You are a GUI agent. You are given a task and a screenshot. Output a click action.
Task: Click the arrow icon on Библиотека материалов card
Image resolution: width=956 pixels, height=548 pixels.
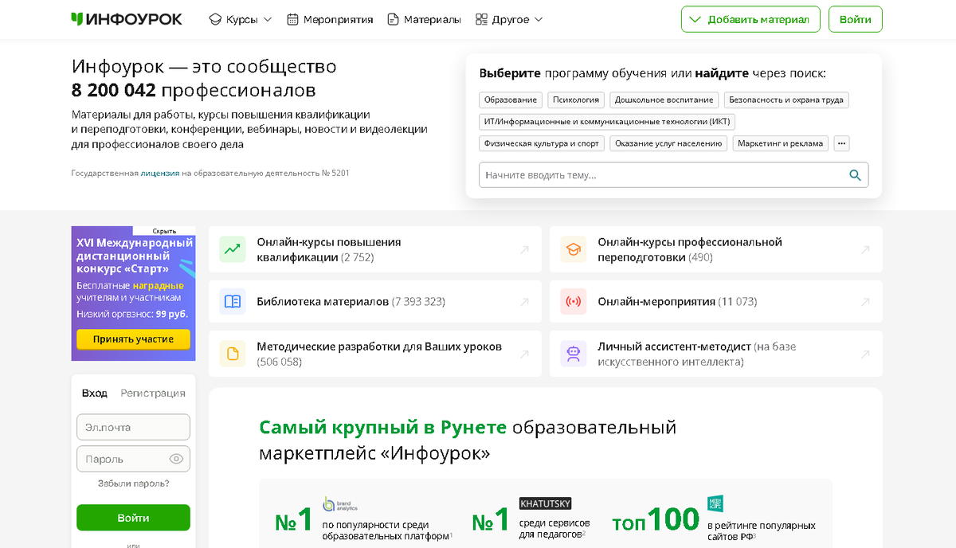(x=524, y=302)
